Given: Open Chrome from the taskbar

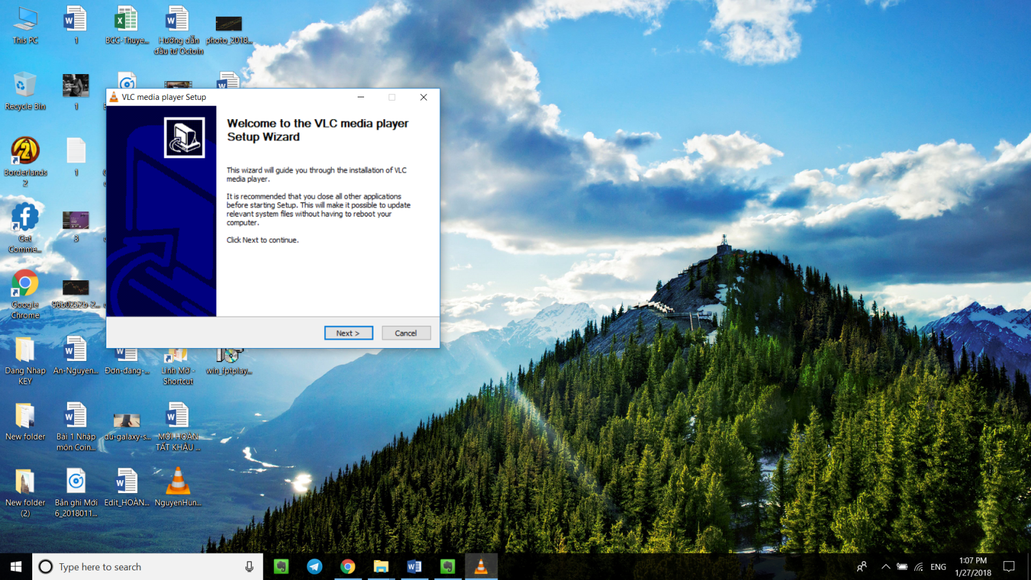Looking at the screenshot, I should [x=348, y=566].
